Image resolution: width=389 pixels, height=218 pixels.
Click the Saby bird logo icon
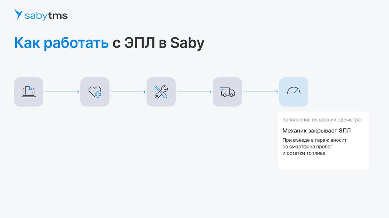18,15
